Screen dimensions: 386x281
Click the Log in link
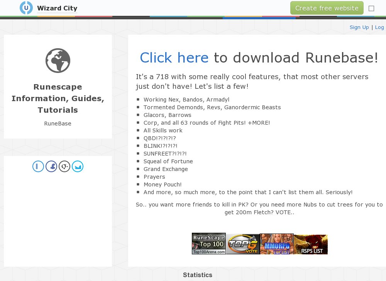pos(379,27)
